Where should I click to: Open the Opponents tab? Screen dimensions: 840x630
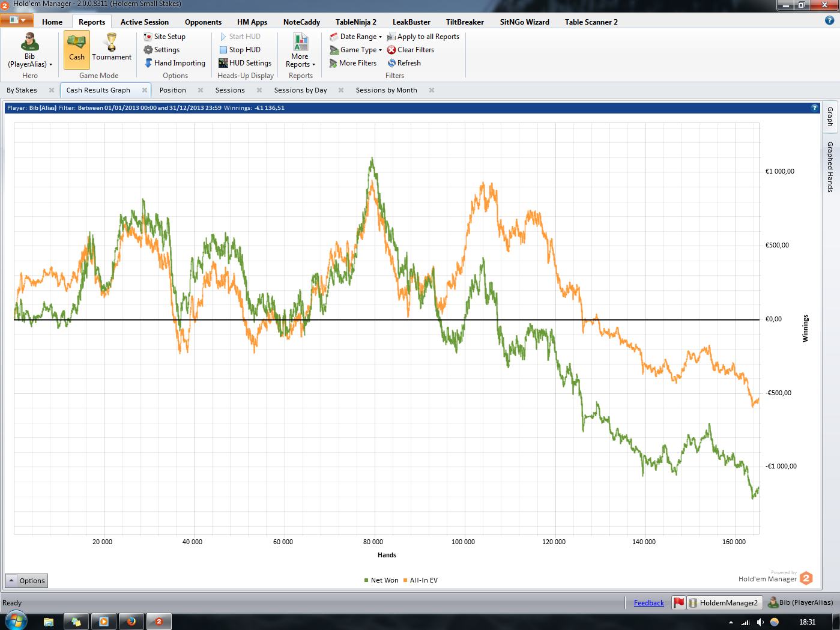click(x=203, y=22)
